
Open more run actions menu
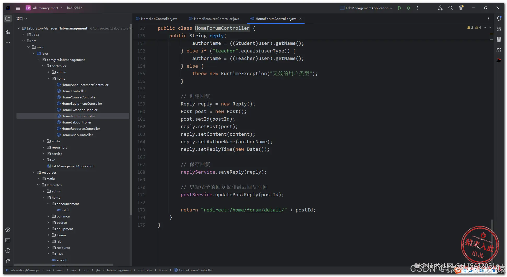(417, 8)
